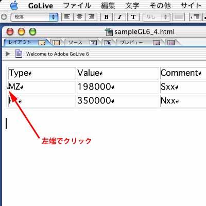Click the "198000" table cell
Image resolution: width=206 pixels, height=206 pixels.
click(x=118, y=87)
